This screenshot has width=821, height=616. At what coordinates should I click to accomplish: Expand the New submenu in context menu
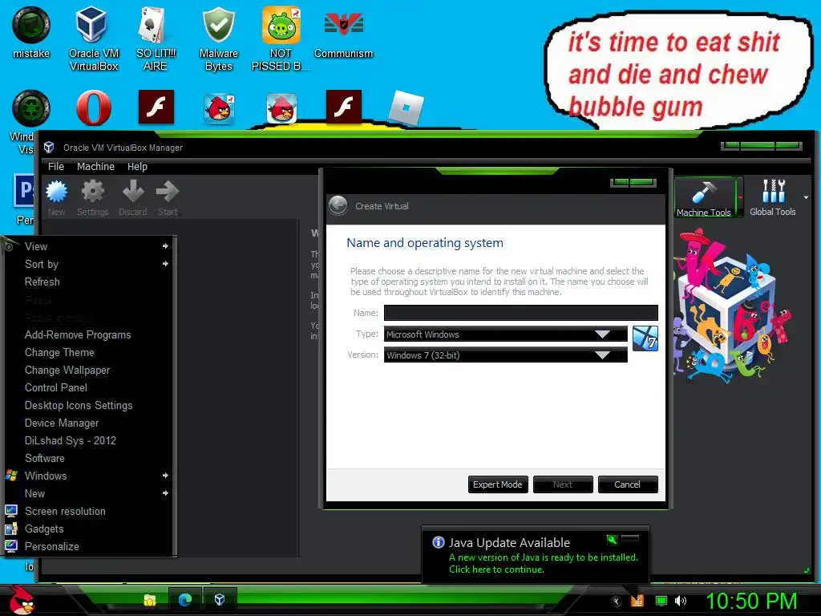165,493
